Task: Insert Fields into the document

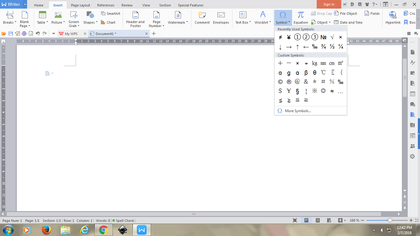Action: [372, 13]
